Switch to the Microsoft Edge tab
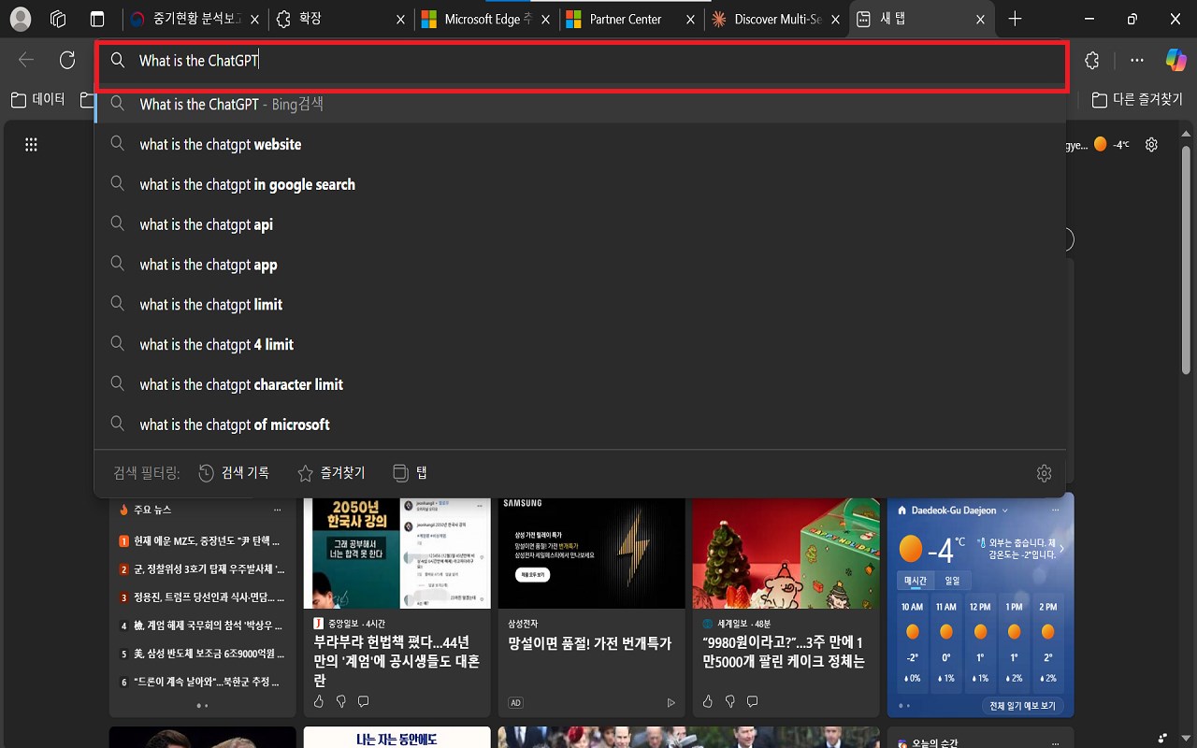This screenshot has height=748, width=1197. [x=485, y=19]
